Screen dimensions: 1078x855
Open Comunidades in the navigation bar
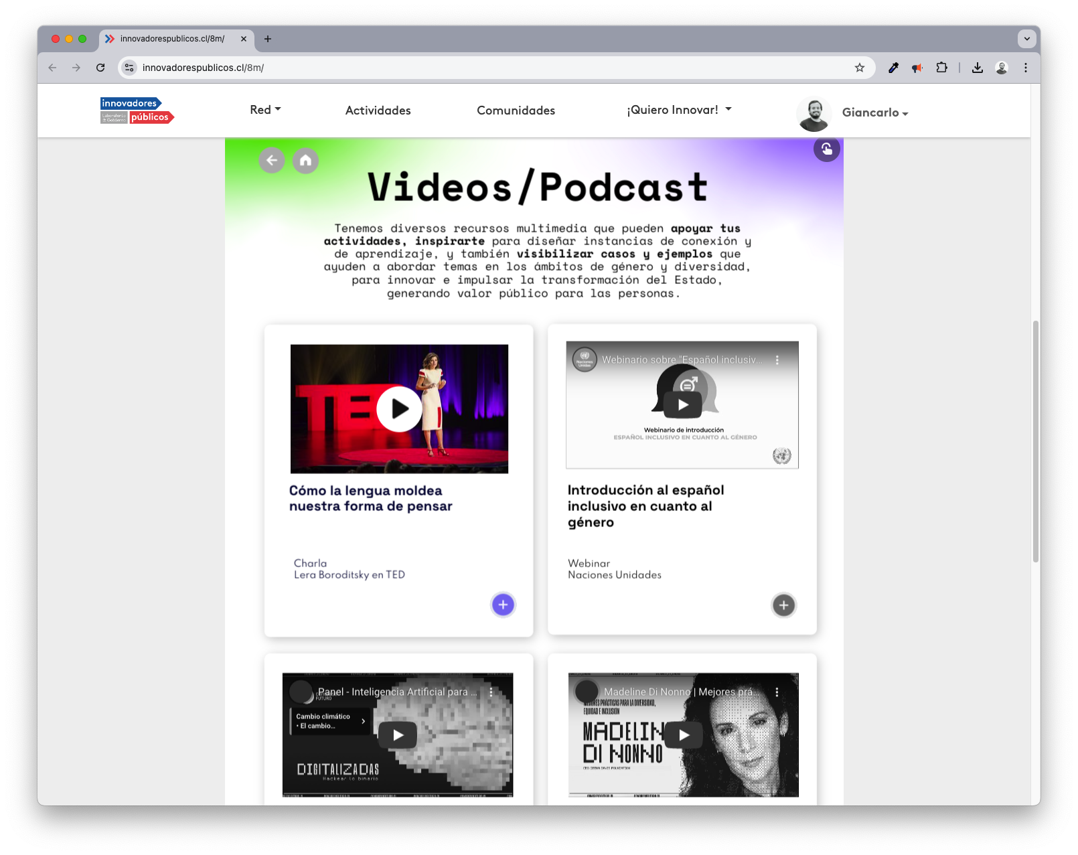[516, 110]
